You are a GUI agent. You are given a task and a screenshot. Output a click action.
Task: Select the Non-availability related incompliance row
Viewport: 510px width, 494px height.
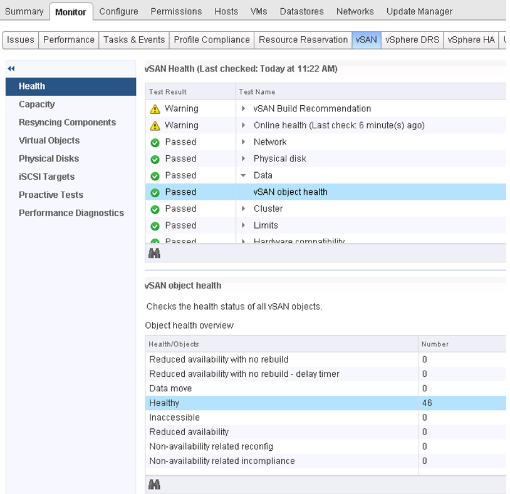point(326,461)
